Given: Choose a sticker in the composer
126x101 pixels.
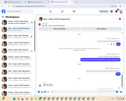Looking at the screenshot, I should point(45,92).
